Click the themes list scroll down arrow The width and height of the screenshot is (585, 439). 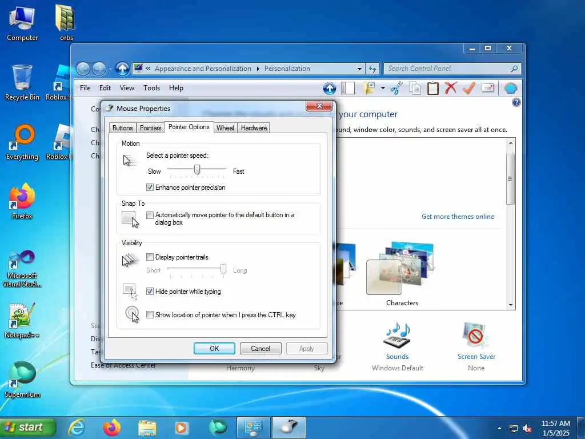pyautogui.click(x=511, y=305)
